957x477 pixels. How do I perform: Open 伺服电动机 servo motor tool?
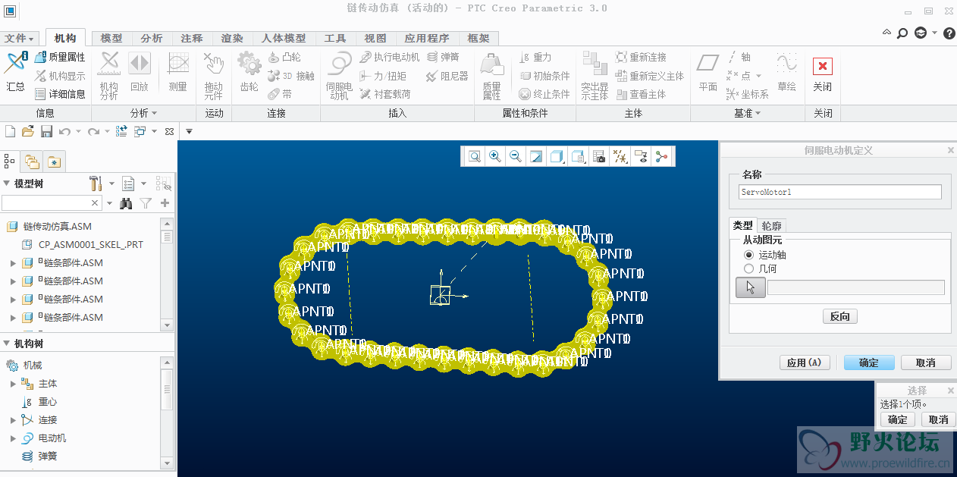(339, 76)
